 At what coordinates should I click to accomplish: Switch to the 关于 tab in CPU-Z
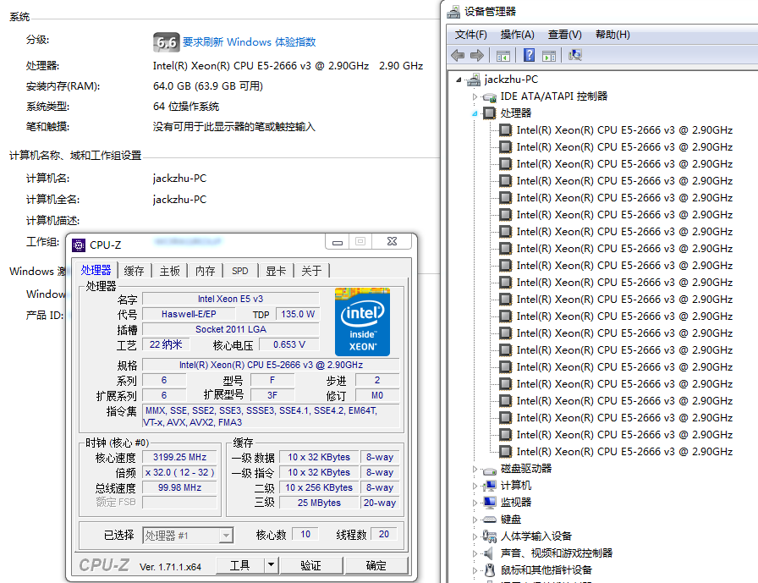point(312,272)
